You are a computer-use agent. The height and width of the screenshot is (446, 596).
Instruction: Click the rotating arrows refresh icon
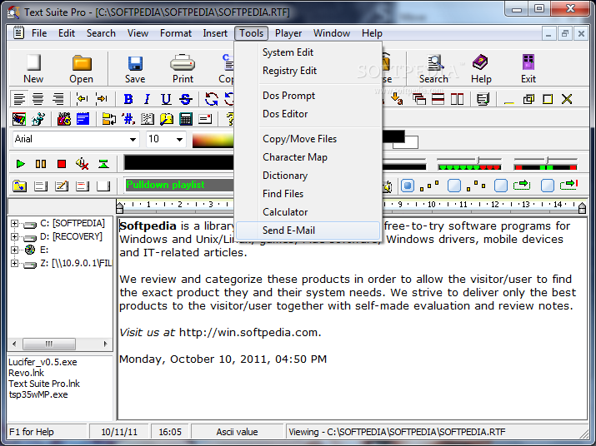pyautogui.click(x=212, y=100)
